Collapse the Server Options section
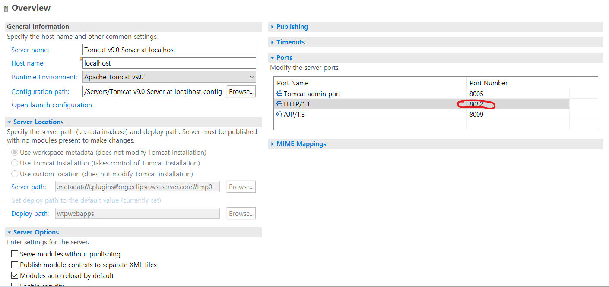This screenshot has width=609, height=287. coord(9,232)
